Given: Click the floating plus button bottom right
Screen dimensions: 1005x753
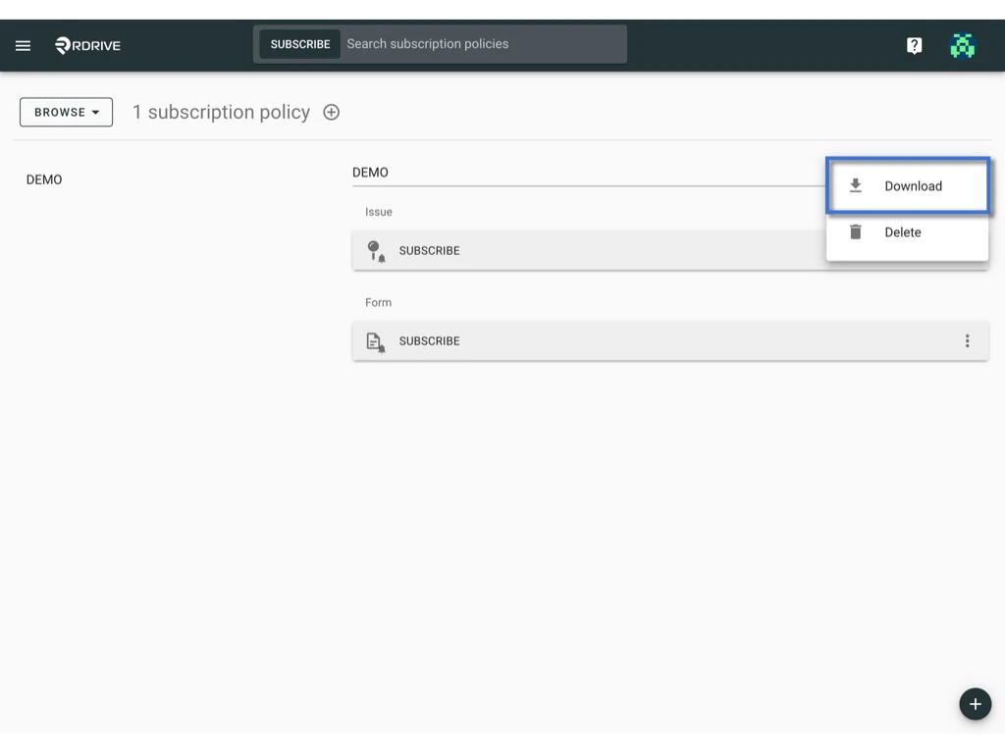Looking at the screenshot, I should click(x=975, y=704).
